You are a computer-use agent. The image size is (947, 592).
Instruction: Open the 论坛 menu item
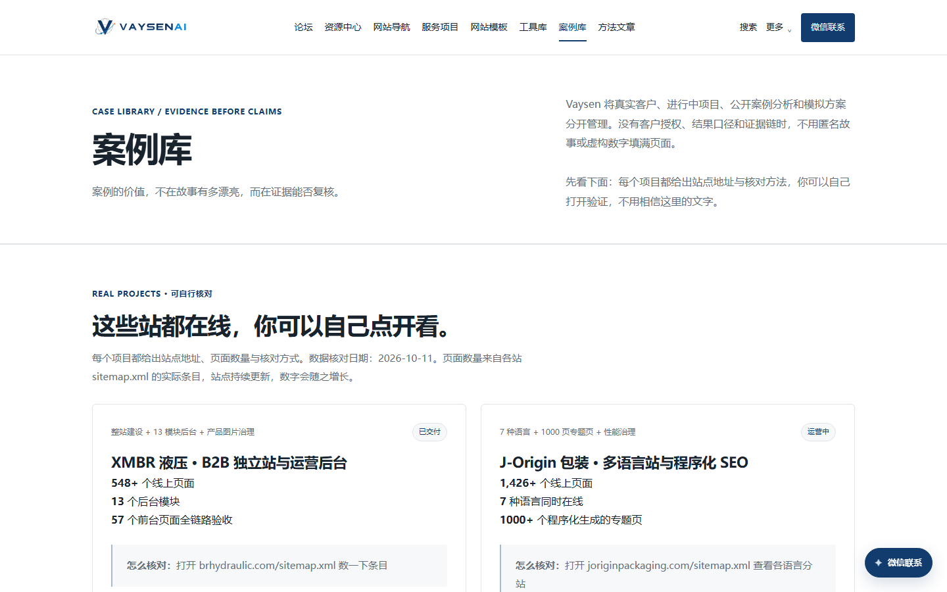pos(303,27)
